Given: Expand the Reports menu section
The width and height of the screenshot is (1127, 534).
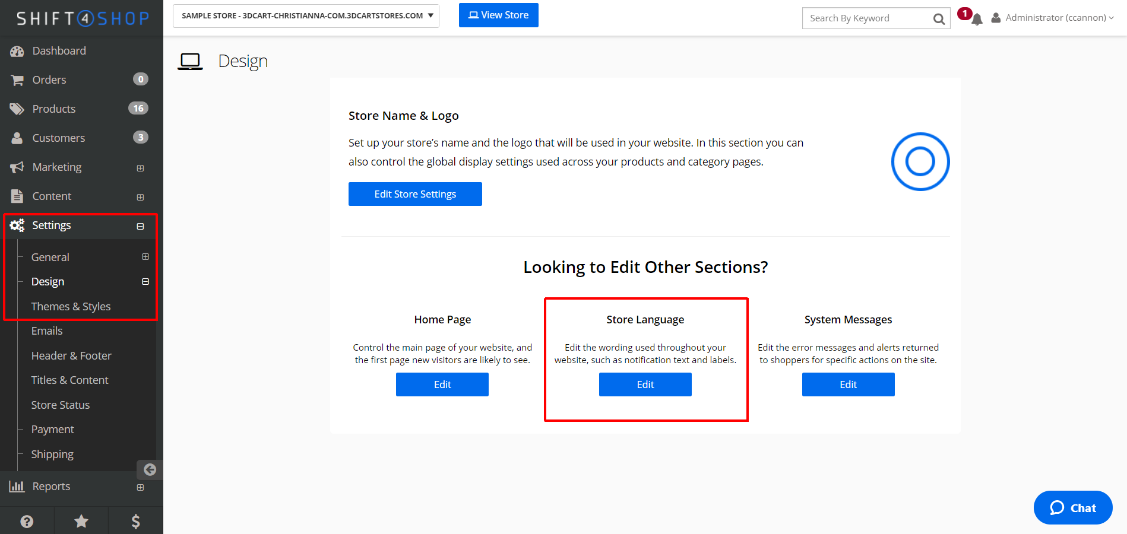Looking at the screenshot, I should point(140,487).
